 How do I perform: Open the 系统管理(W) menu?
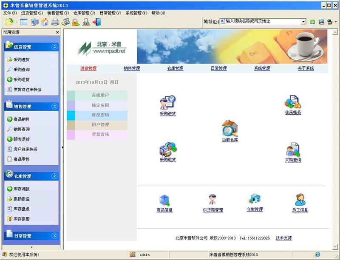(x=136, y=13)
